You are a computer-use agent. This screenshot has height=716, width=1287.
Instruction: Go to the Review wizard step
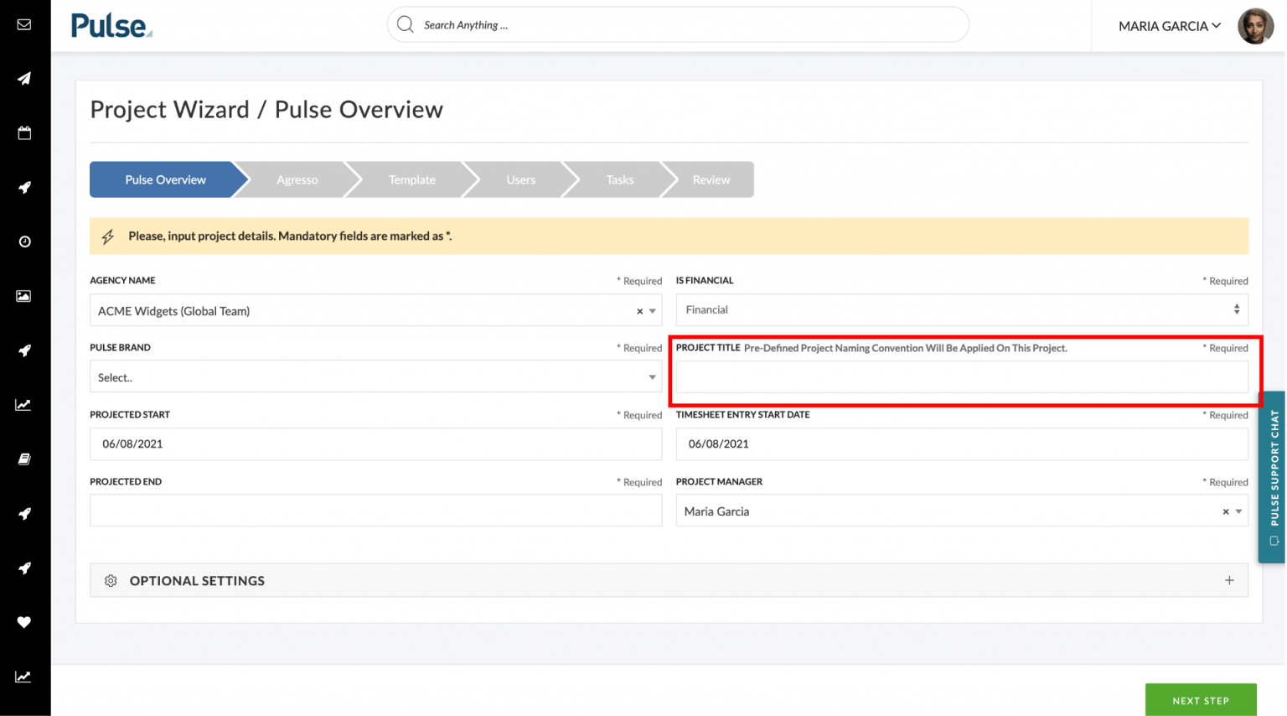(711, 179)
